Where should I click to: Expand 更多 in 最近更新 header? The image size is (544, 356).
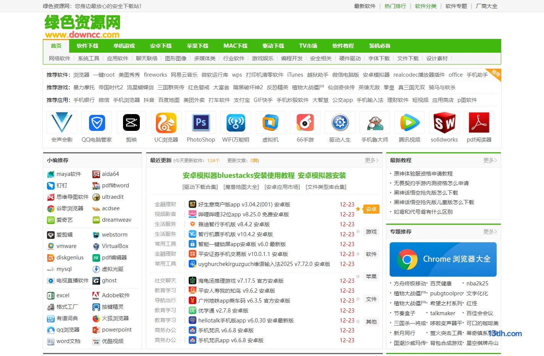371,160
